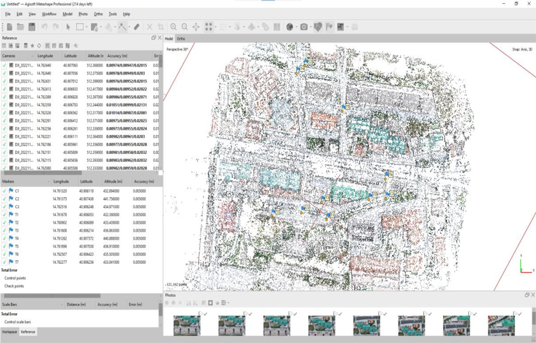Open the Workflow menu
The width and height of the screenshot is (536, 343).
tap(49, 14)
